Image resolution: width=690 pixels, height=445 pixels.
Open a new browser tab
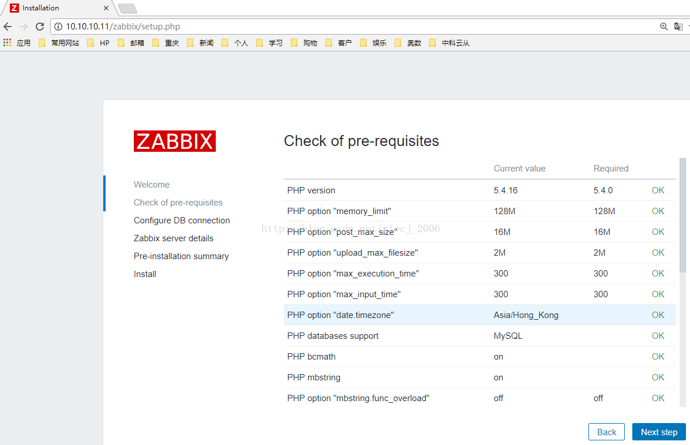(x=127, y=8)
